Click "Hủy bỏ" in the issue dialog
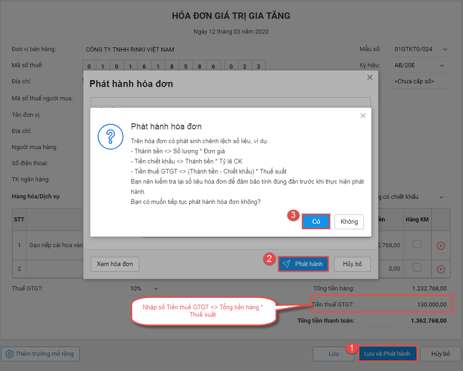Viewport: 463px width, 371px height. click(x=352, y=264)
